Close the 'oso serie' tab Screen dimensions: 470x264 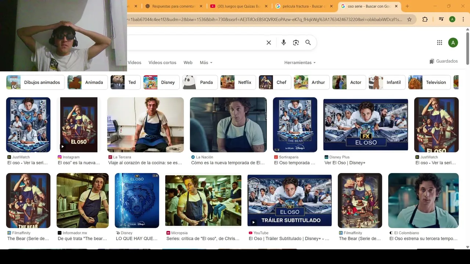(396, 6)
